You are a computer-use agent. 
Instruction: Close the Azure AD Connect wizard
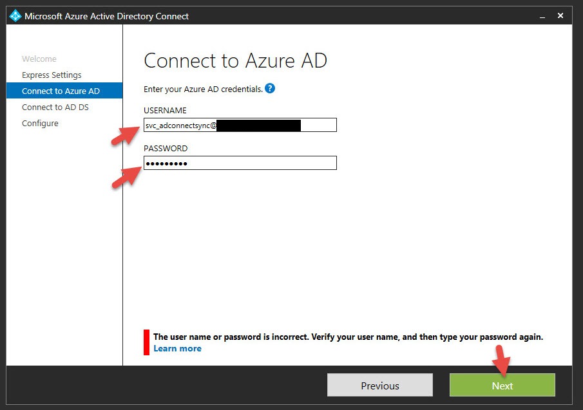pos(560,15)
